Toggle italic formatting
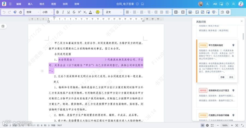 (x=63, y=12)
